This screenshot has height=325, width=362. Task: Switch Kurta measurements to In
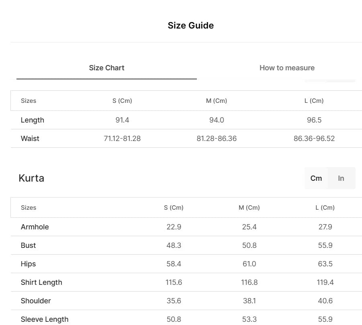[x=341, y=178]
